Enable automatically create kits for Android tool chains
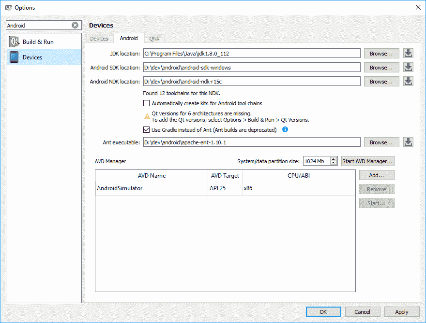 (147, 103)
